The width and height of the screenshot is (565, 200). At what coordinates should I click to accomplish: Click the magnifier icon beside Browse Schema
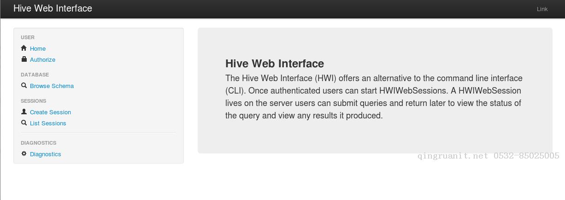pyautogui.click(x=24, y=85)
